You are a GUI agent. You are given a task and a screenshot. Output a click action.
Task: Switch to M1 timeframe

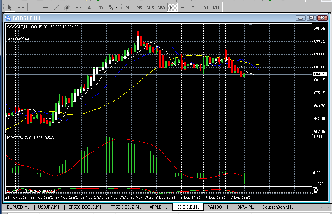[x=128, y=7]
